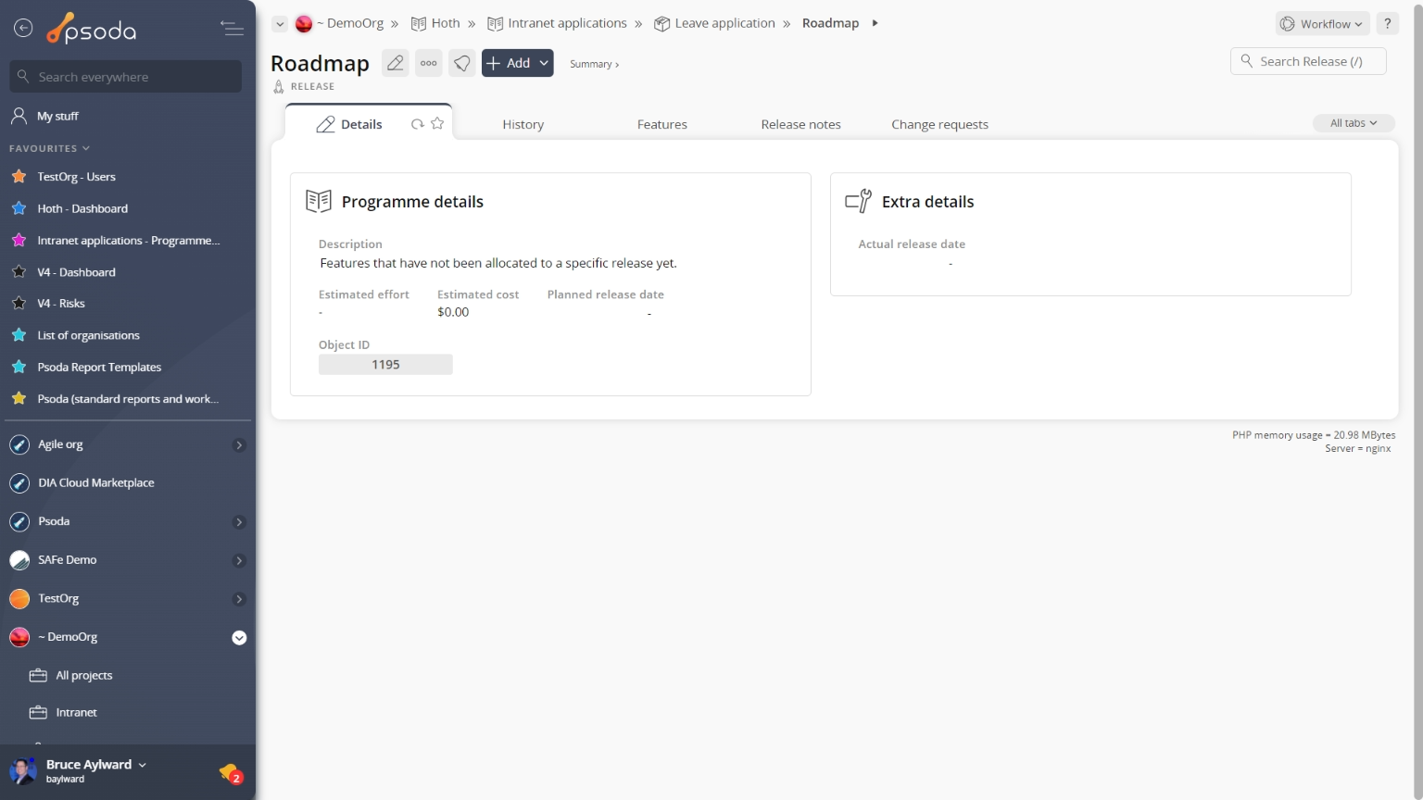Open Psoda (standard reports and work... favourite
Screen dimensions: 1423x800
coord(128,399)
